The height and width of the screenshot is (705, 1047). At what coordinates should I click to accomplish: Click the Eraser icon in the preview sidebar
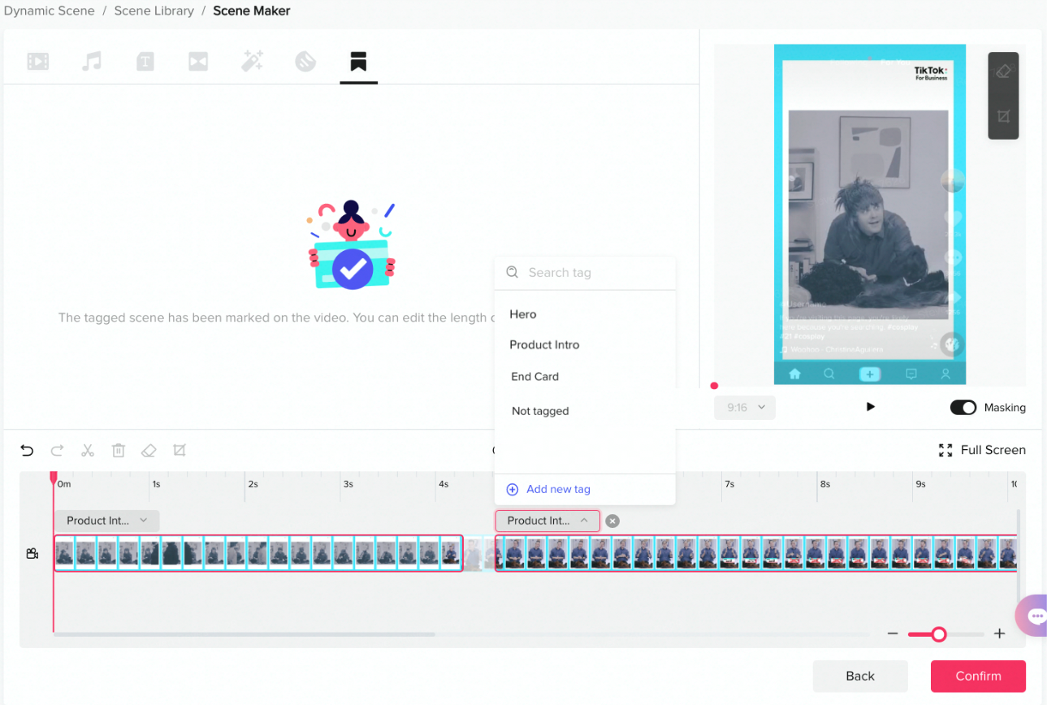(x=1003, y=71)
